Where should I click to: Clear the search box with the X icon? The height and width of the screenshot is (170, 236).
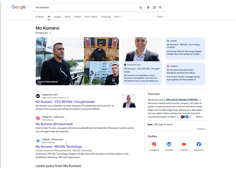pos(141,8)
